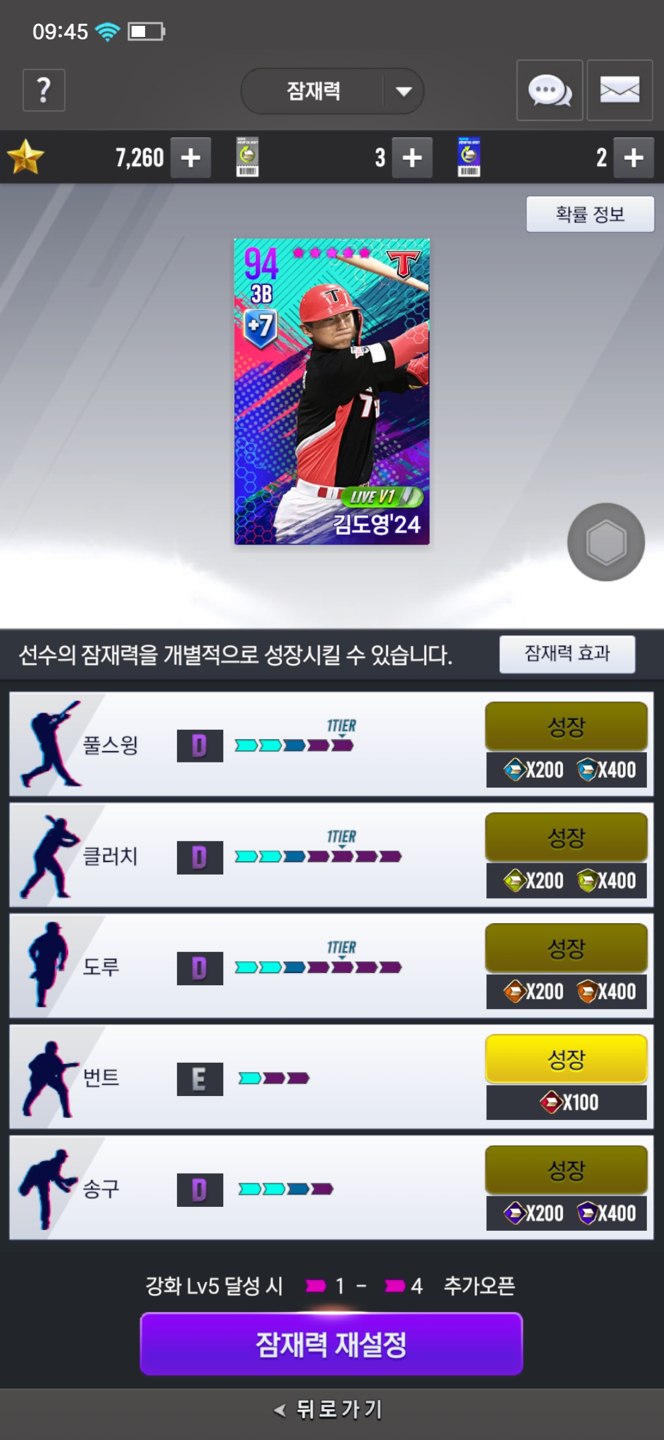Tap the gray hexagon floating button
Screen dimensions: 664x1440
click(606, 542)
